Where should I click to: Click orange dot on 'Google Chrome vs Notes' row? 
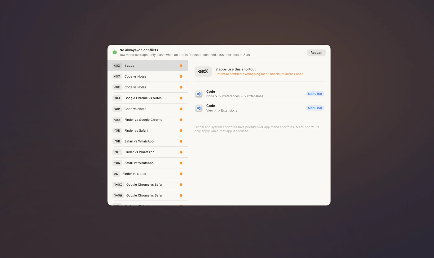(181, 98)
